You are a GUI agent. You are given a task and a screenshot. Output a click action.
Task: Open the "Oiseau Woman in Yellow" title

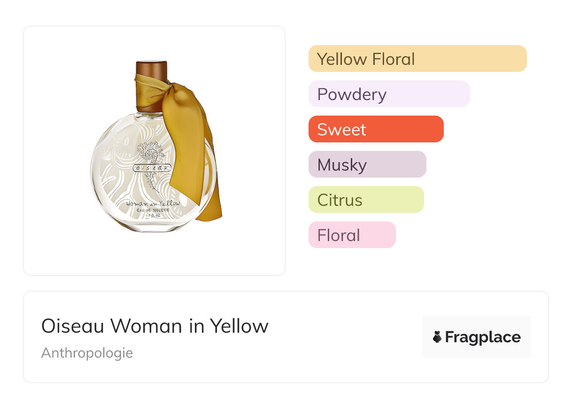pyautogui.click(x=155, y=326)
